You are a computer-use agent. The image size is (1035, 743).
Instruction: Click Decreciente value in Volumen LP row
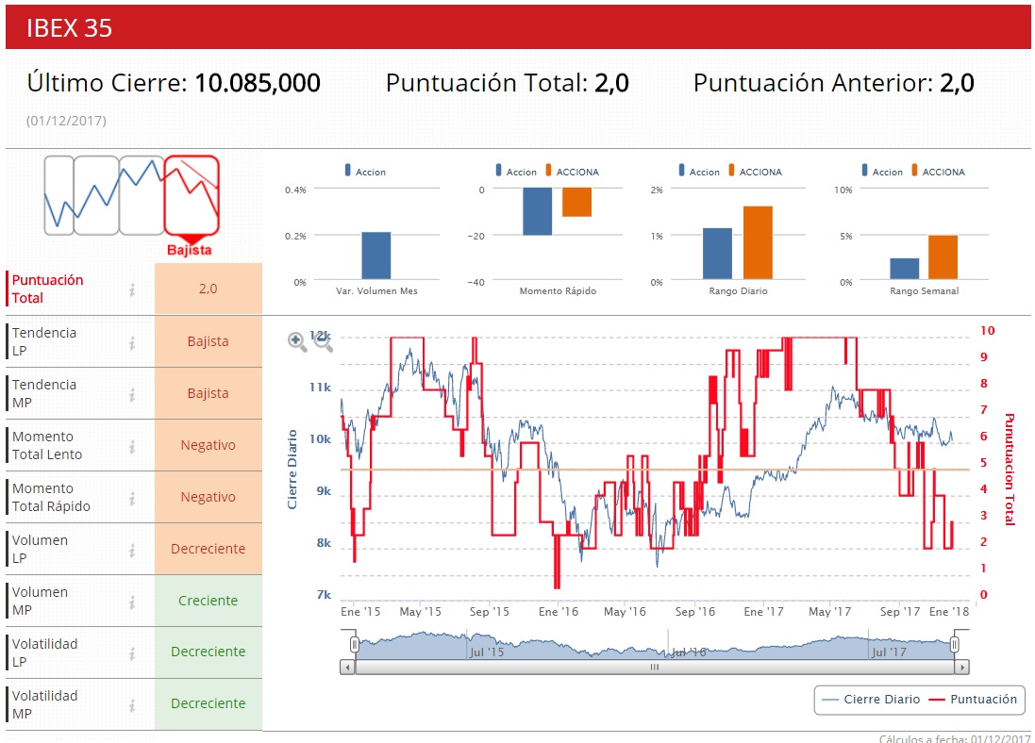[208, 549]
